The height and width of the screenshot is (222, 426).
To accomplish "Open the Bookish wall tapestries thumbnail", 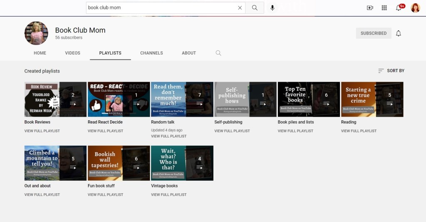I will coord(119,163).
